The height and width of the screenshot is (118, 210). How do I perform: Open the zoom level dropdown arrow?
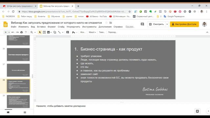click(35, 32)
